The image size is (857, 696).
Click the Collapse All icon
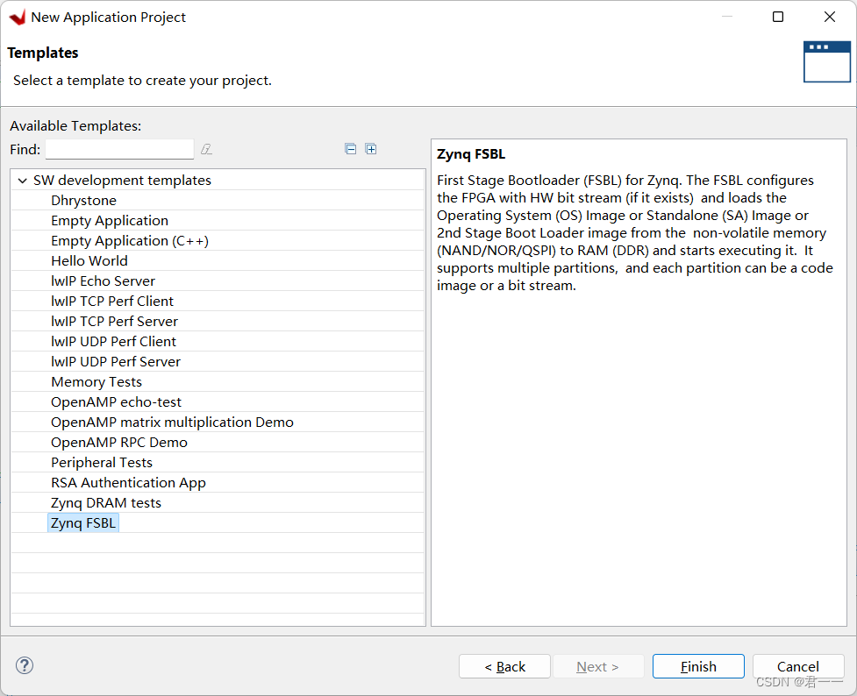[x=350, y=149]
